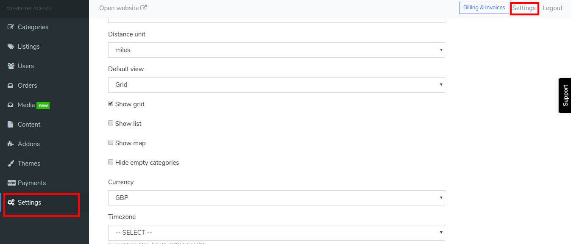This screenshot has height=244, width=571.
Task: Open the Users section
Action: click(26, 66)
